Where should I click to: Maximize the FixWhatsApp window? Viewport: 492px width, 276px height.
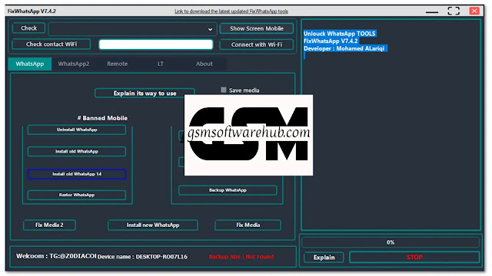(x=454, y=11)
